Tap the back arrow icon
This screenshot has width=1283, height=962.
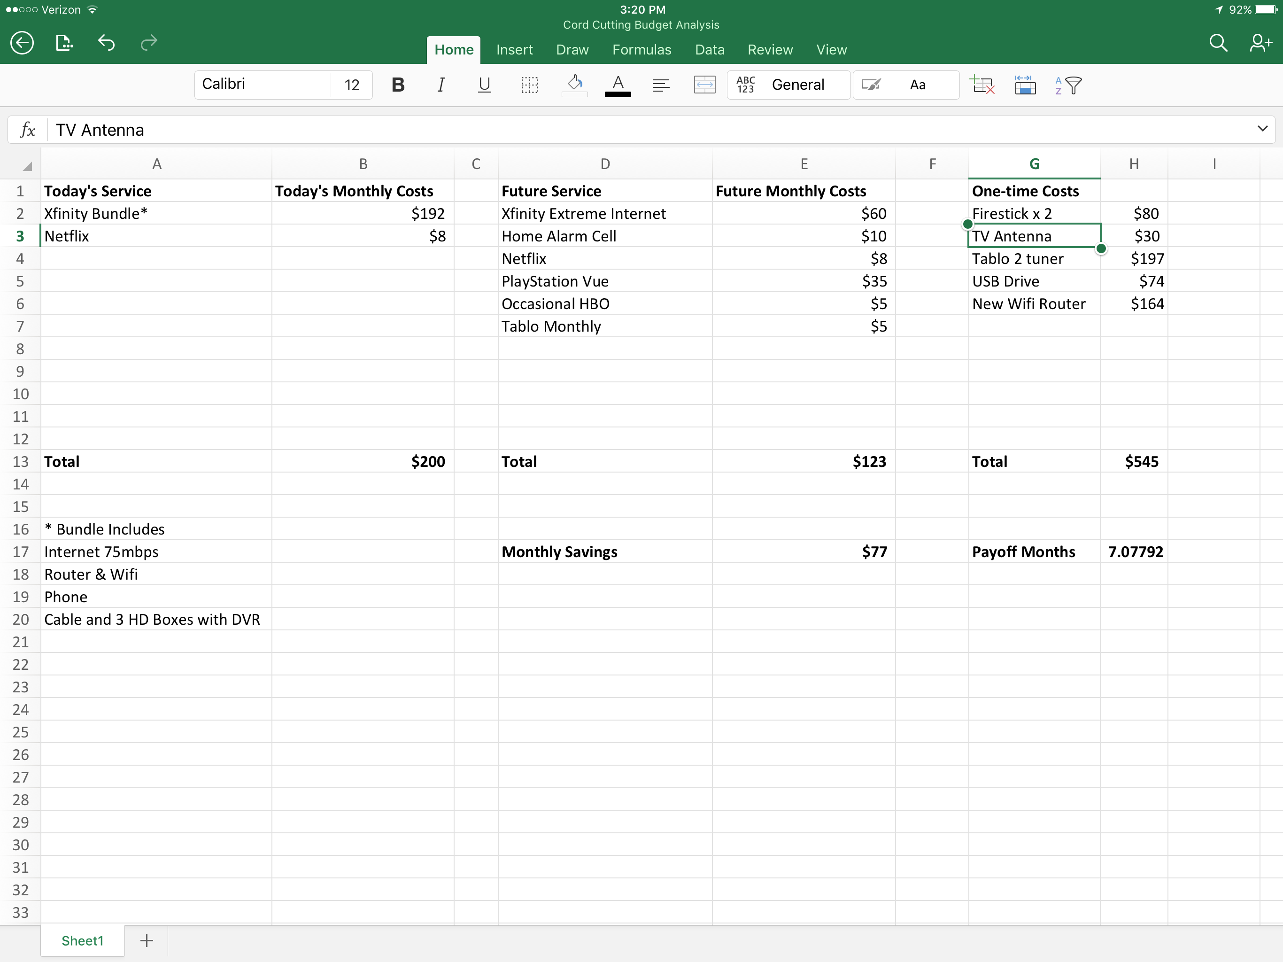click(x=22, y=43)
